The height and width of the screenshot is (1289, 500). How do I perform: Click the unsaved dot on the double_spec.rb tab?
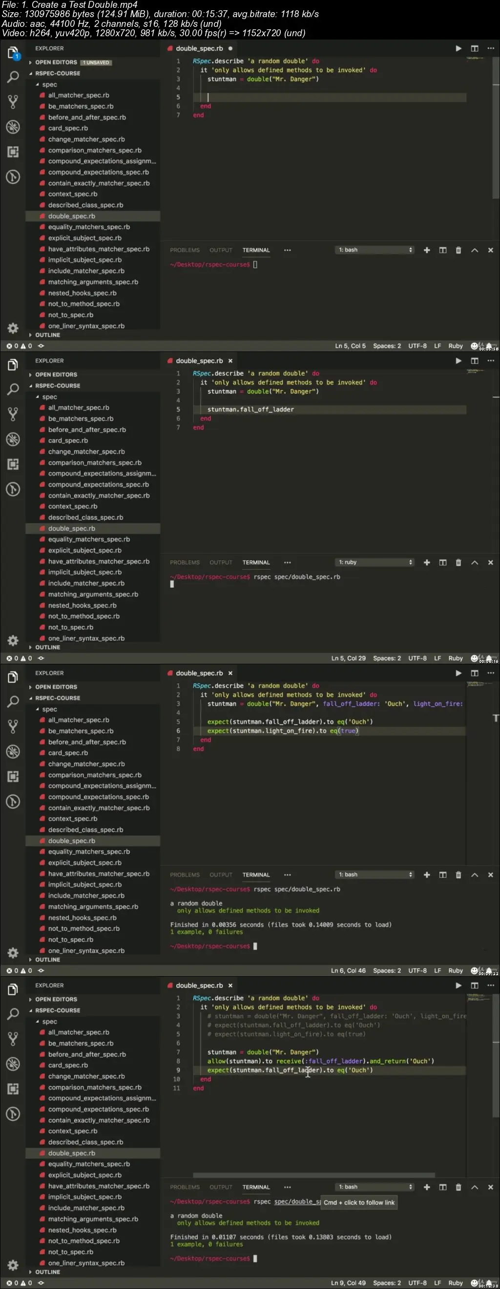[x=230, y=48]
